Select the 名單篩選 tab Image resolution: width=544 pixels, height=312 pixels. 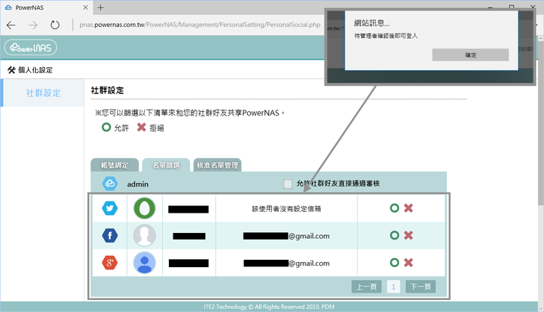click(165, 165)
